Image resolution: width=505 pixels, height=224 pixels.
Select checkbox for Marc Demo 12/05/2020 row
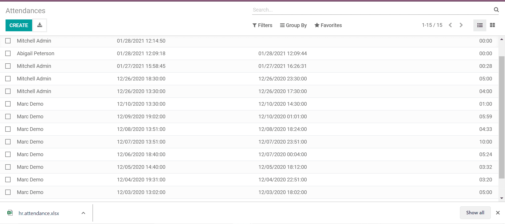pyautogui.click(x=8, y=167)
